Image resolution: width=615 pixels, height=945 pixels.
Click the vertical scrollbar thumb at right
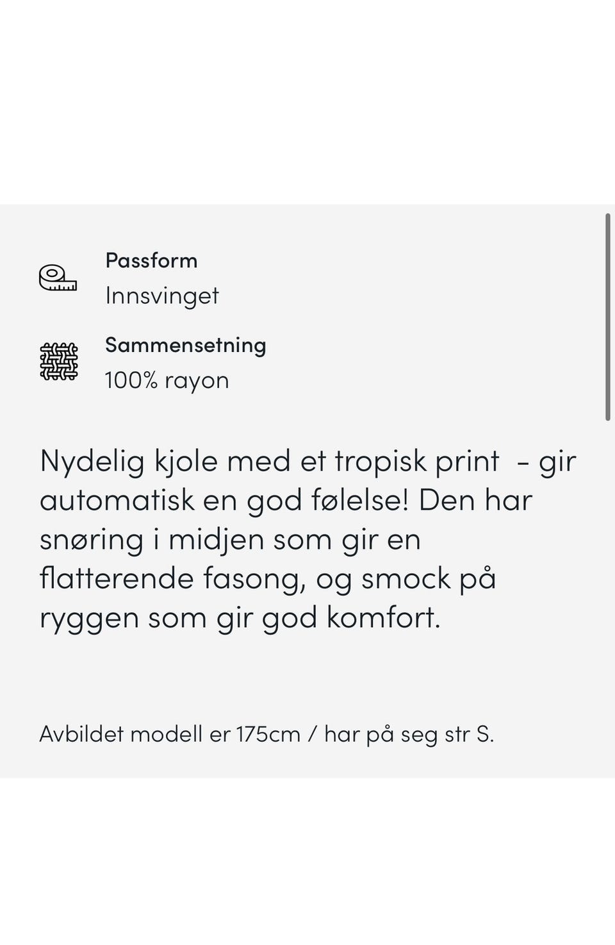pyautogui.click(x=608, y=317)
